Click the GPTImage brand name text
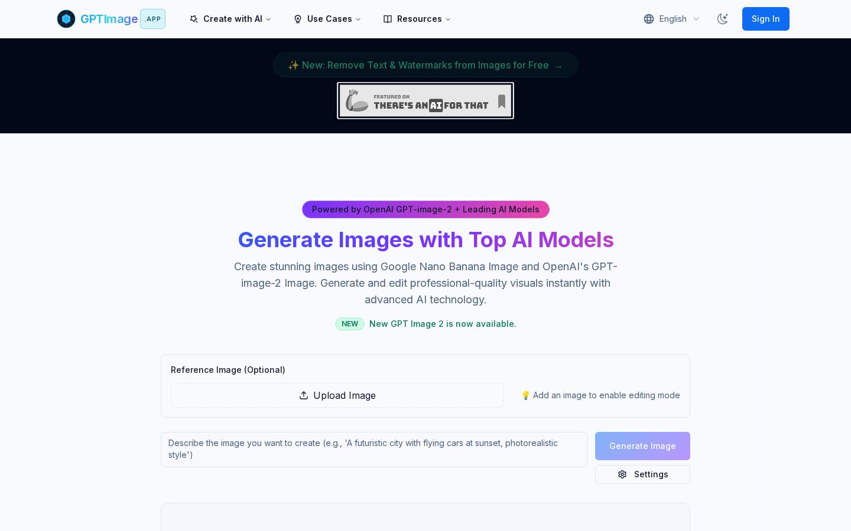851x531 pixels. [x=109, y=19]
